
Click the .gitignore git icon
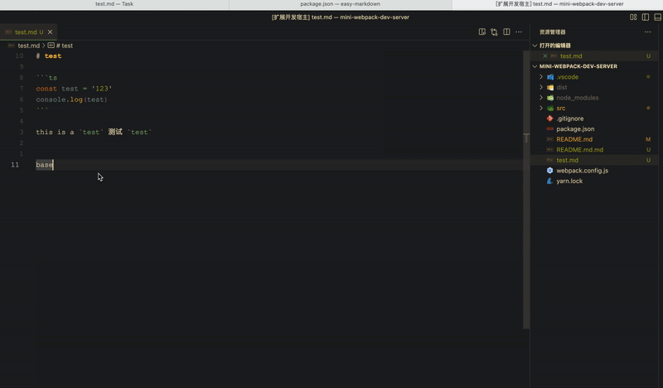[x=550, y=119]
